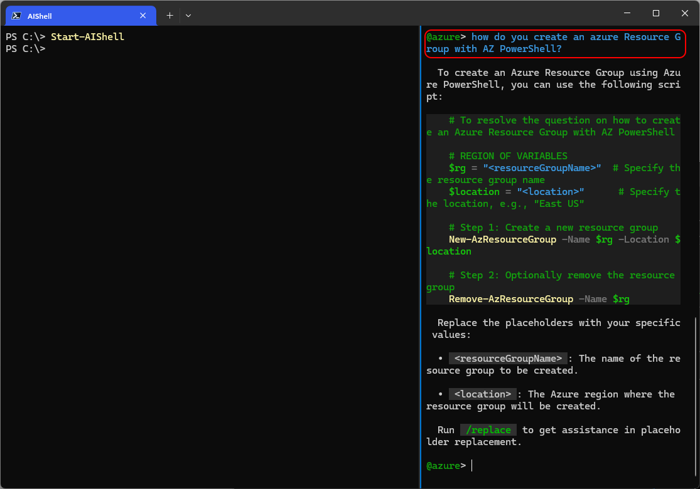Click the # REGION OF VARIABLES comment
The width and height of the screenshot is (700, 489).
point(508,156)
